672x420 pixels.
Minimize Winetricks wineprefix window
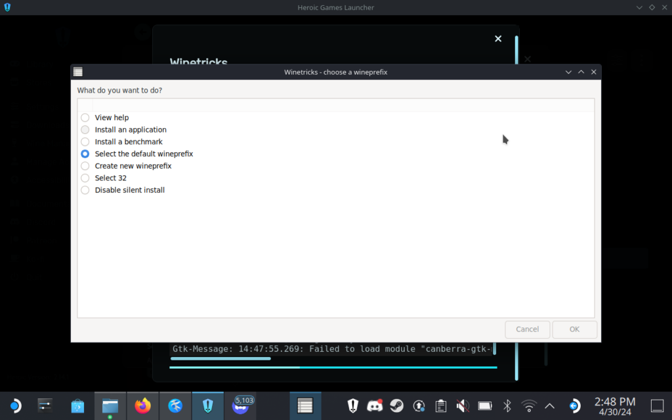point(568,72)
